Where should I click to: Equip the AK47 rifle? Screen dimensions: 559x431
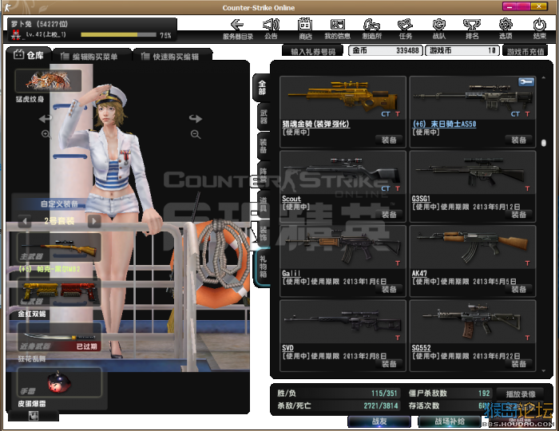pos(518,289)
